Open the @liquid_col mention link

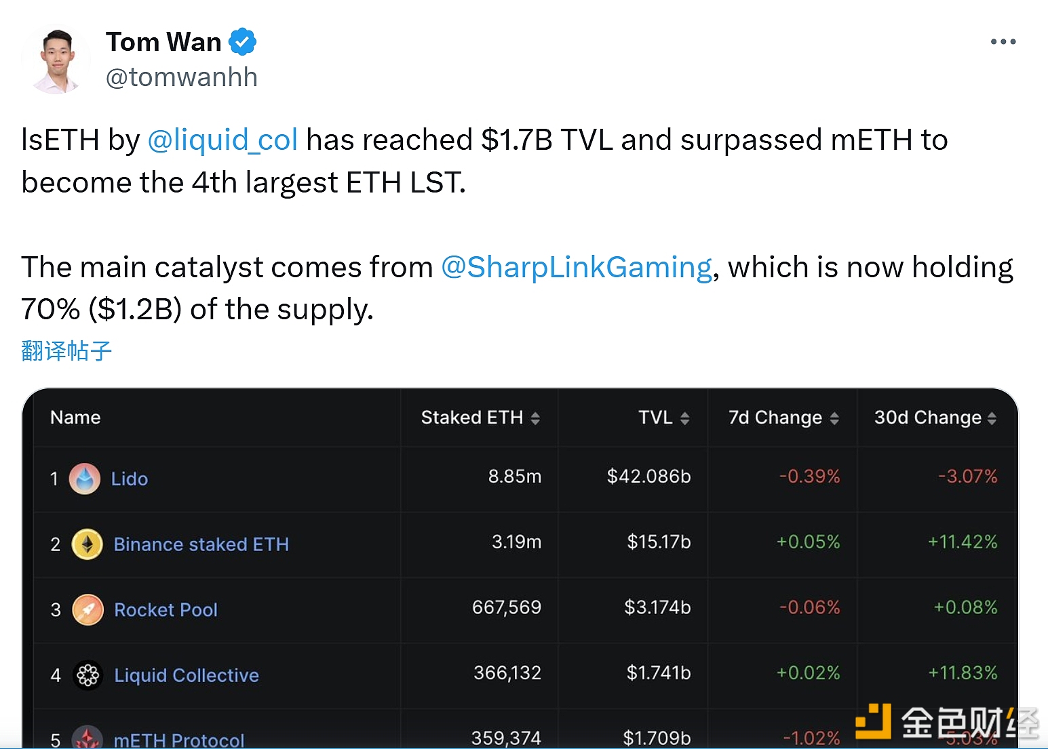coord(222,140)
